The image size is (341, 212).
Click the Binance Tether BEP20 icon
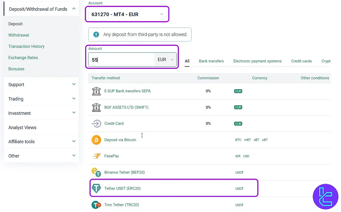point(96,172)
